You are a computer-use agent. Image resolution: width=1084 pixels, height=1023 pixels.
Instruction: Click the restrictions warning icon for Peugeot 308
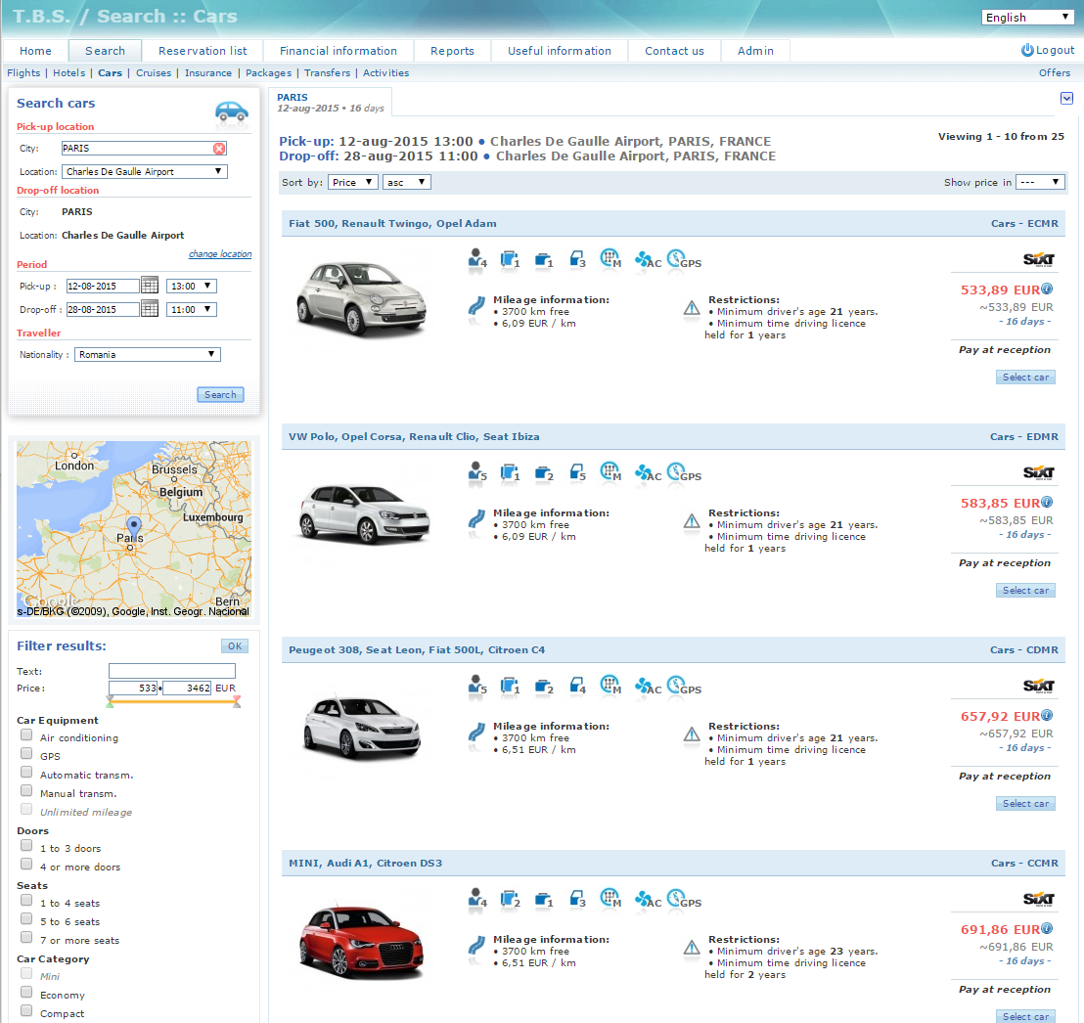pos(692,735)
